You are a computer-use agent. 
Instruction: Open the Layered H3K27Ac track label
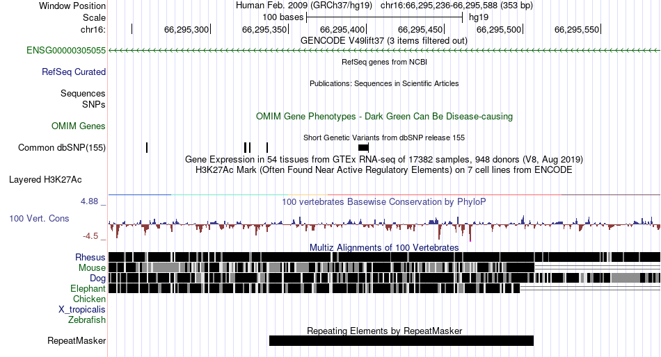tap(45, 180)
